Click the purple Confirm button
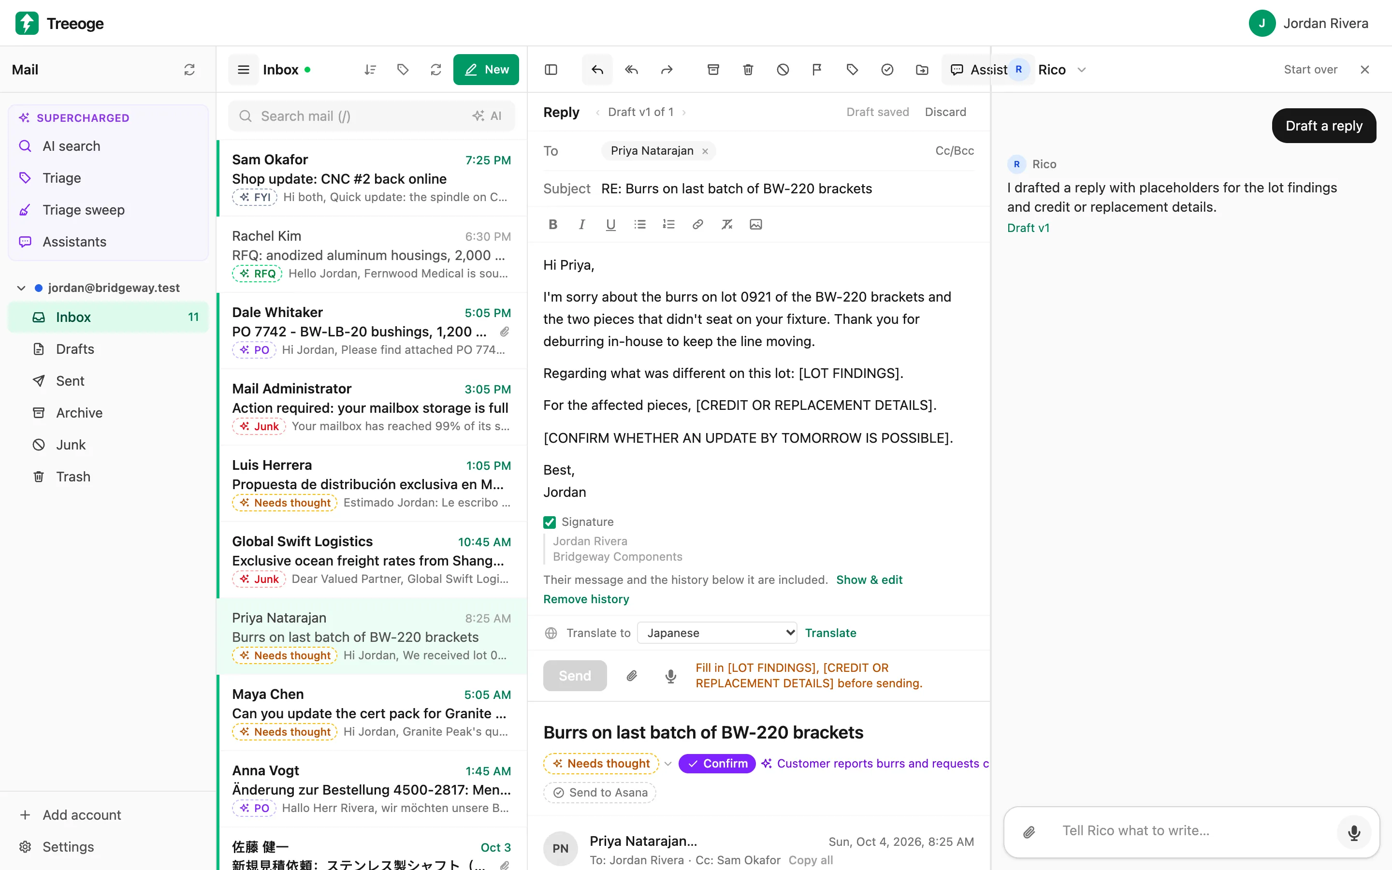 tap(717, 764)
